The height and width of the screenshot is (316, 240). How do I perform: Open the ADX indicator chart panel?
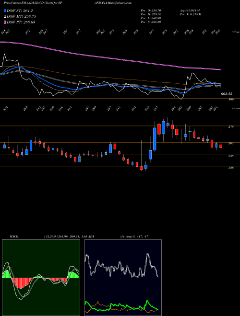[123, 278]
